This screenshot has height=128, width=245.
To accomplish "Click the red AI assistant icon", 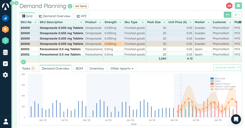I will [229, 6].
